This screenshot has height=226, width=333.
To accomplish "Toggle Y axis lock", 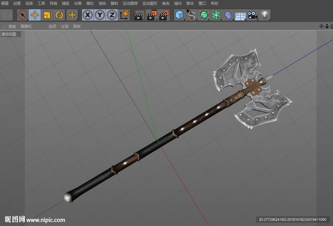I will click(x=100, y=15).
